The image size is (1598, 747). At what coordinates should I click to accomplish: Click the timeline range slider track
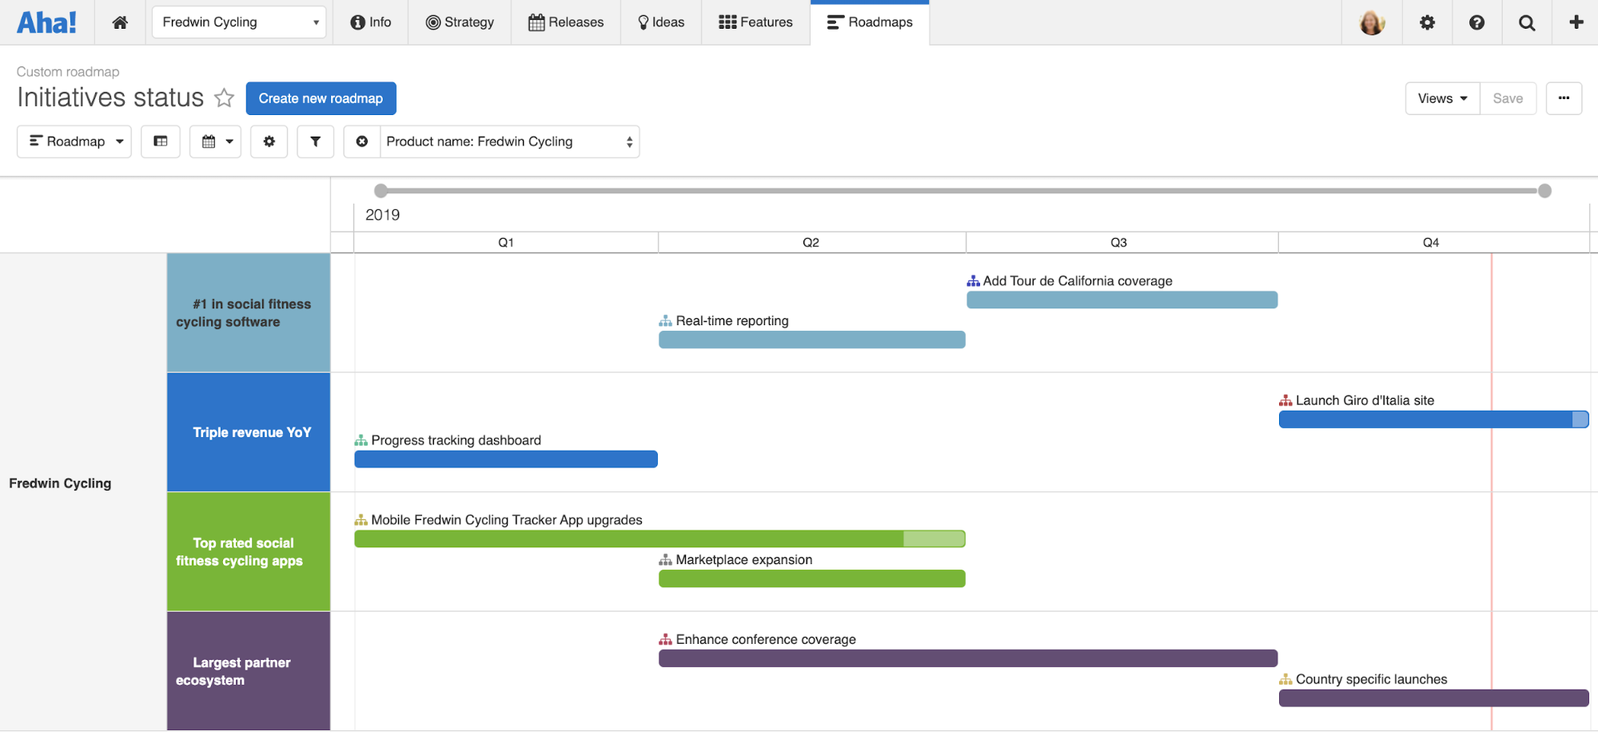coord(962,190)
